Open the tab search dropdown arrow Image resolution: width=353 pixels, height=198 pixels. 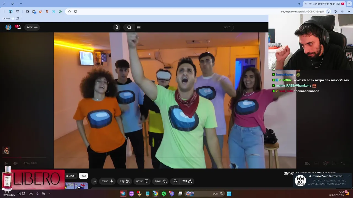coord(350,4)
